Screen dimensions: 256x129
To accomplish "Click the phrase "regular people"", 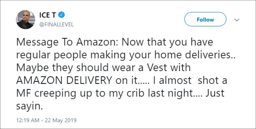I will pyautogui.click(x=52, y=55).
